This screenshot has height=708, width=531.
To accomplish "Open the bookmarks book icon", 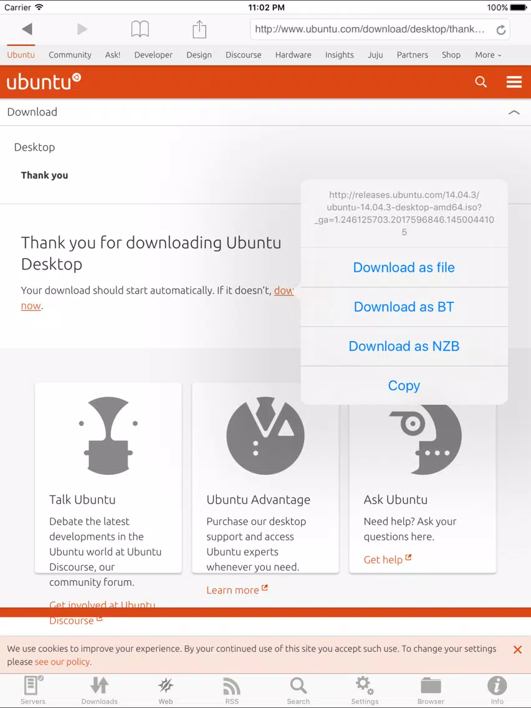I will tap(140, 29).
